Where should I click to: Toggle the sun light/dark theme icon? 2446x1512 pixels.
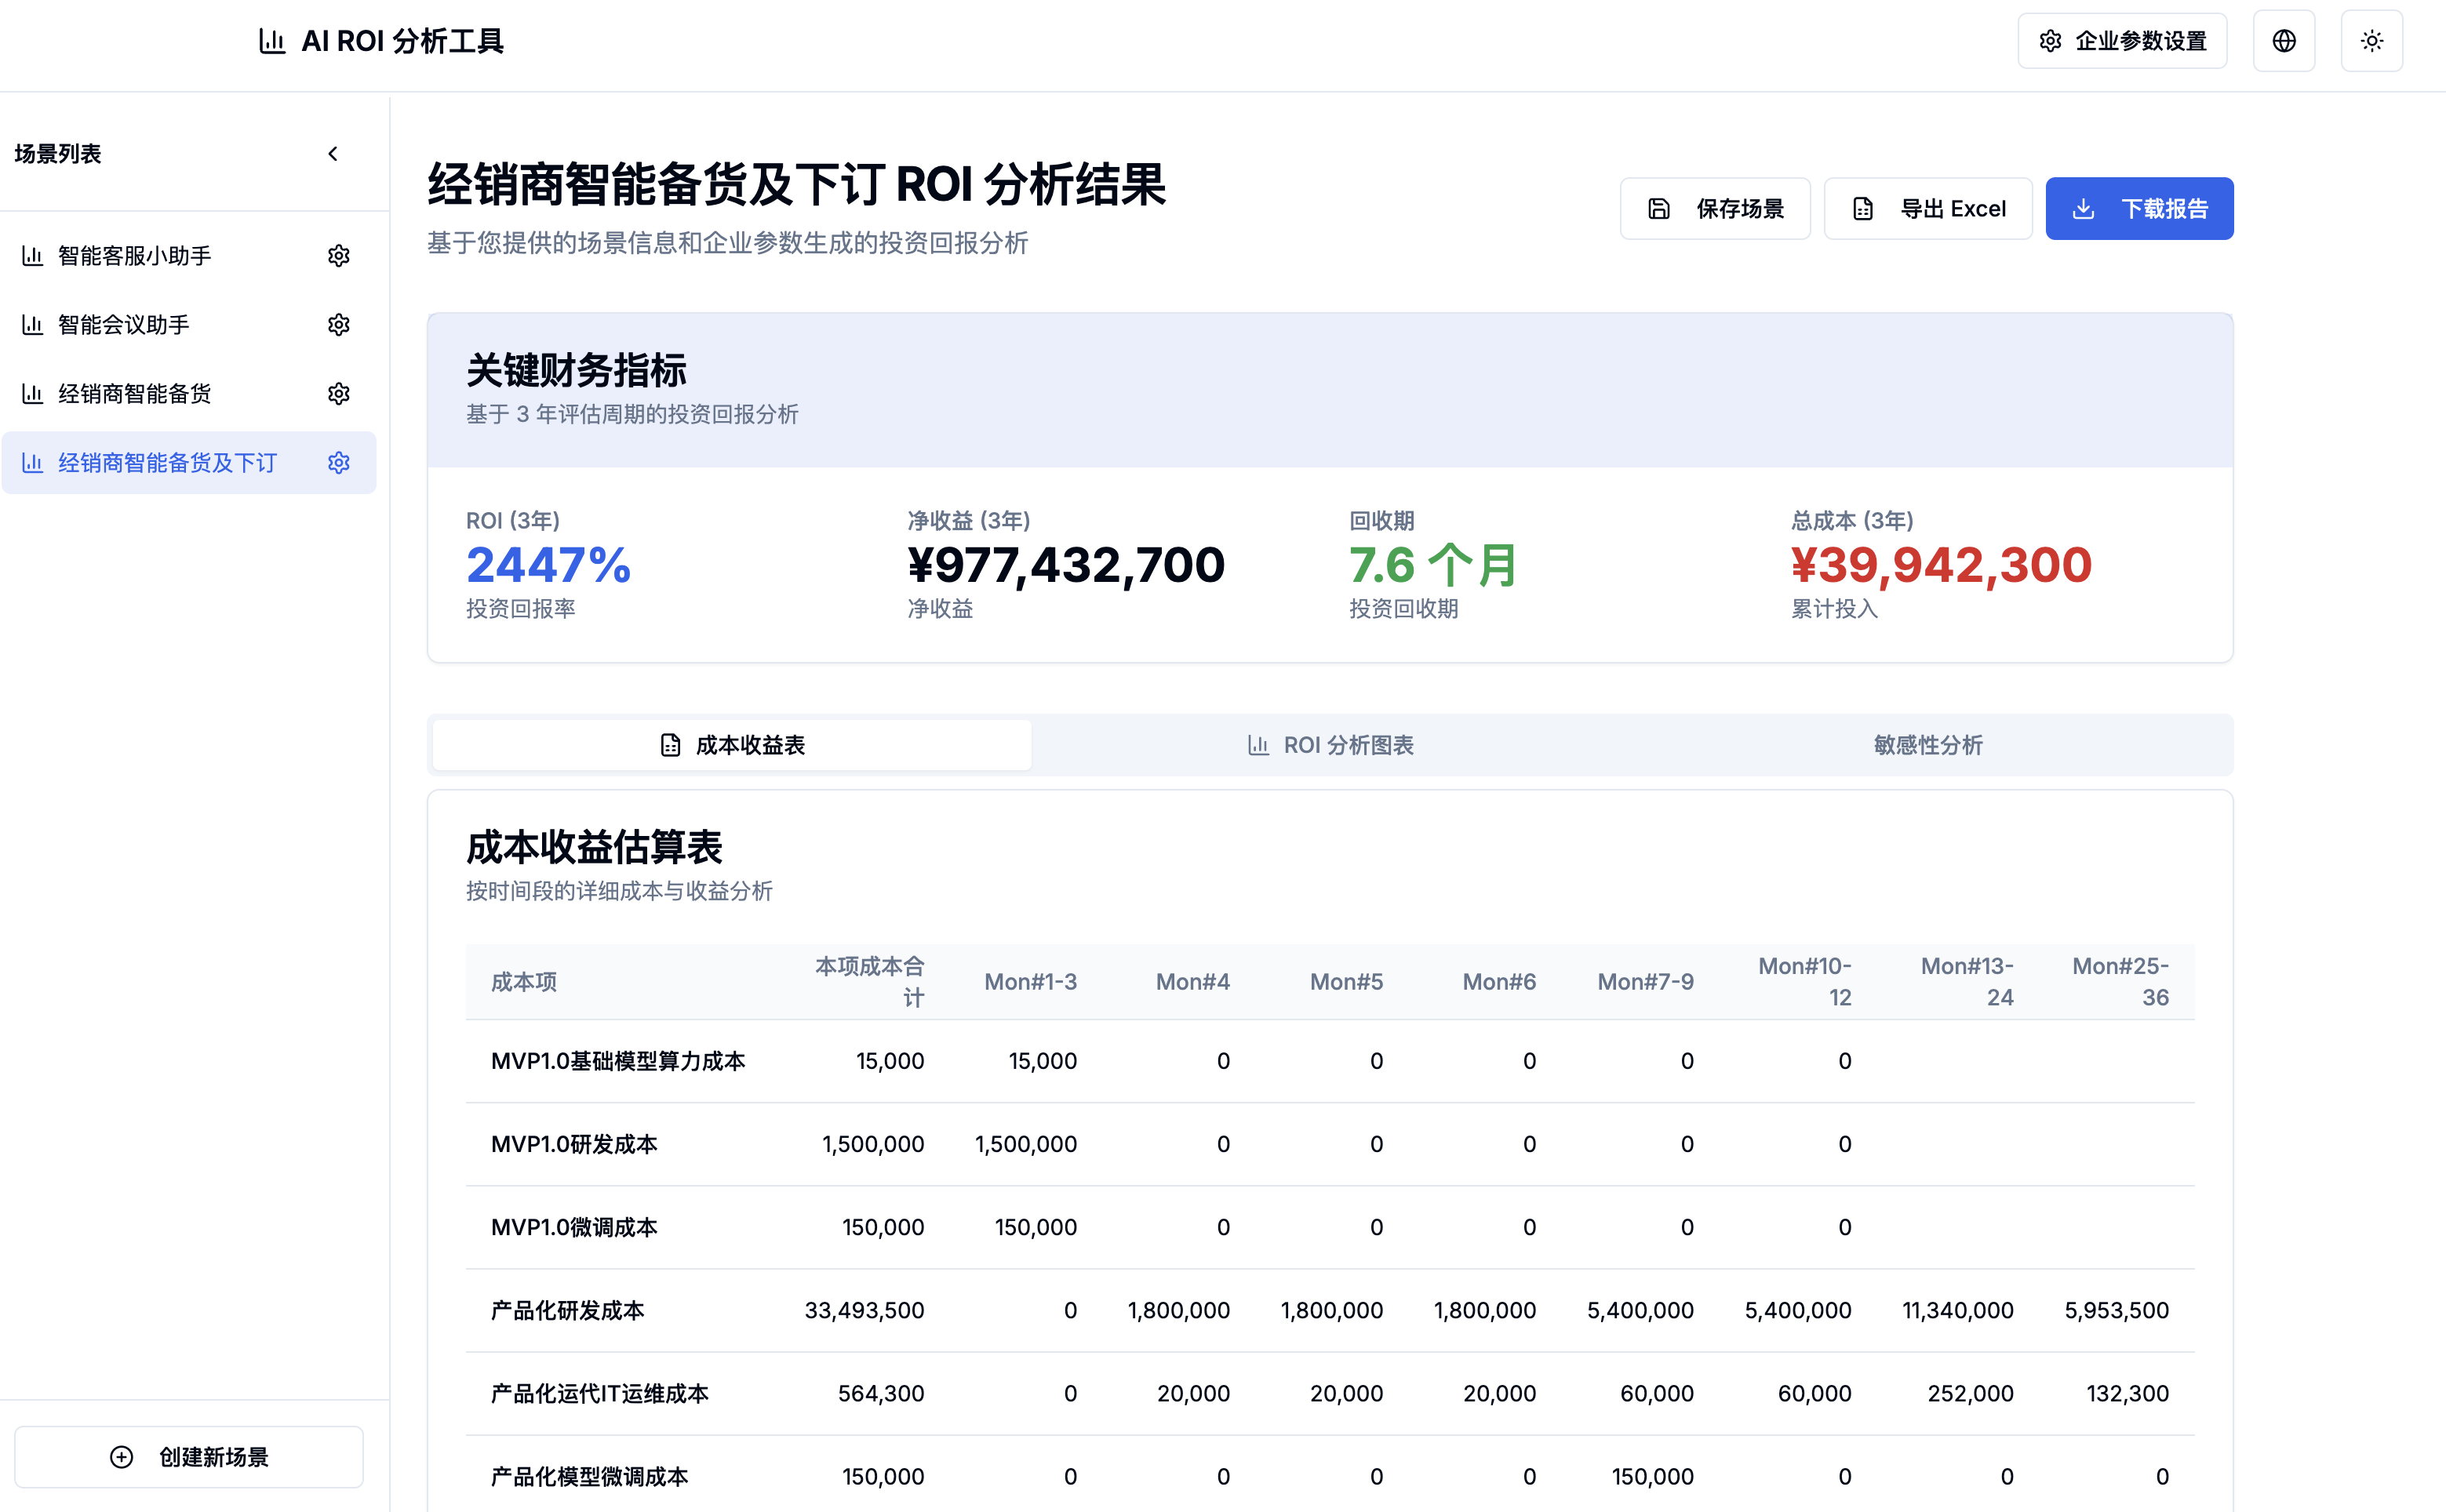click(x=2371, y=41)
